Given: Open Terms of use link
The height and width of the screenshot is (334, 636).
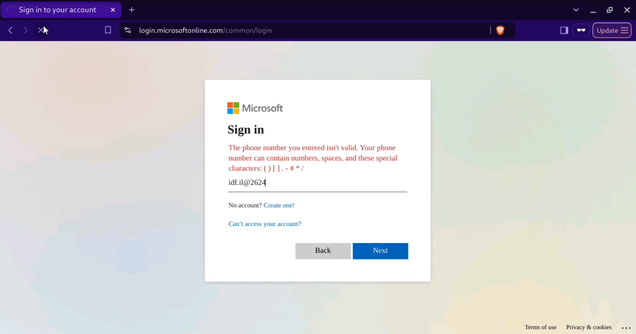Looking at the screenshot, I should [540, 327].
